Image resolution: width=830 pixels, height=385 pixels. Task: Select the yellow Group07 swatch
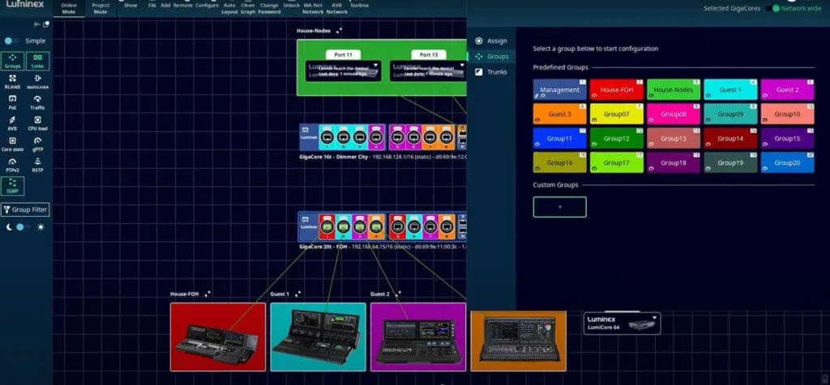pyautogui.click(x=617, y=114)
